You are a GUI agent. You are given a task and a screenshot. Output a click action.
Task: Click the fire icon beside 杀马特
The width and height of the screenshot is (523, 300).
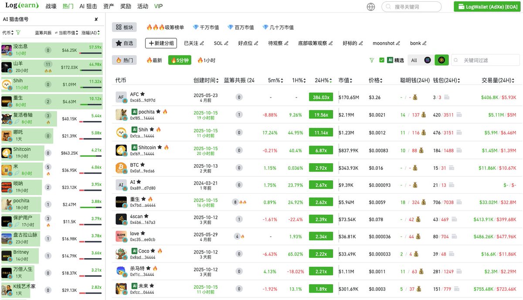155,269
